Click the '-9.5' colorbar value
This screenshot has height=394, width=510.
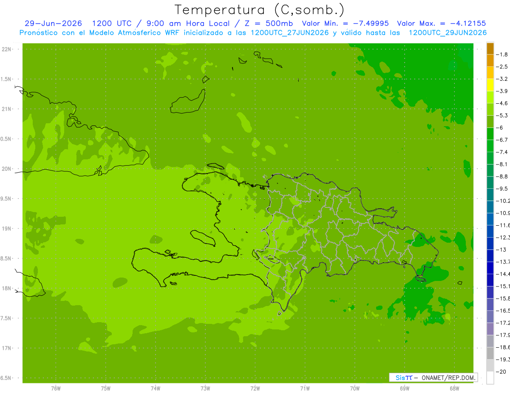(502, 189)
